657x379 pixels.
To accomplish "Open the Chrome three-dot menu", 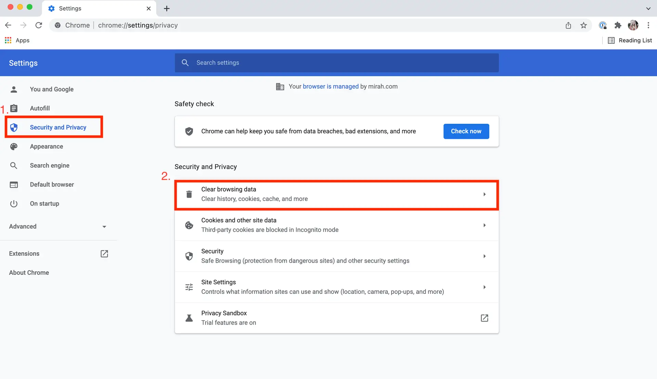I will [x=649, y=25].
